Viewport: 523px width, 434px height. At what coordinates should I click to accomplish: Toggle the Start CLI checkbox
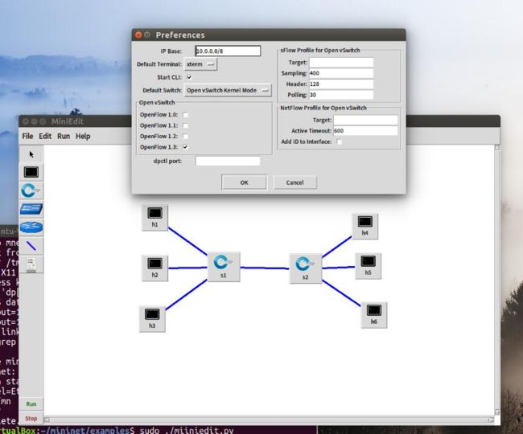tap(189, 77)
